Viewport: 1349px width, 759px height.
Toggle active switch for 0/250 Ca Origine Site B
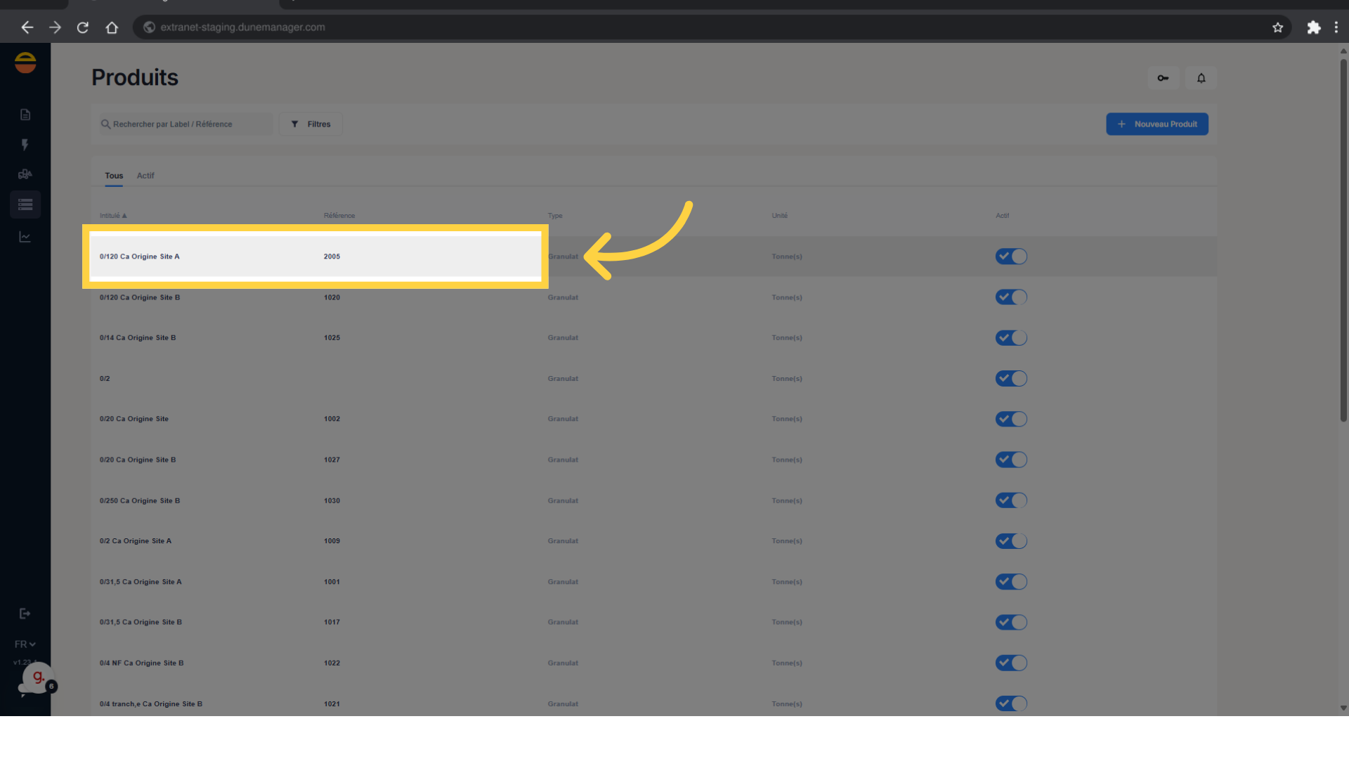tap(1010, 500)
